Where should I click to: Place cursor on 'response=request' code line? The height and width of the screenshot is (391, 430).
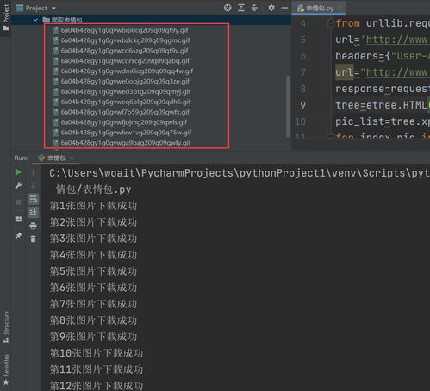[x=383, y=89]
